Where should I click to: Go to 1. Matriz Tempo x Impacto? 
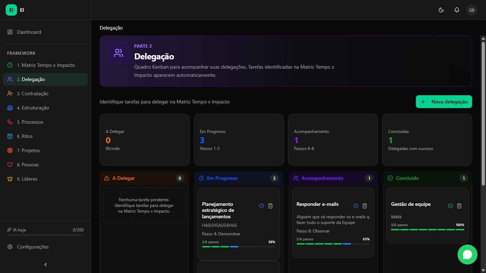[x=46, y=65]
